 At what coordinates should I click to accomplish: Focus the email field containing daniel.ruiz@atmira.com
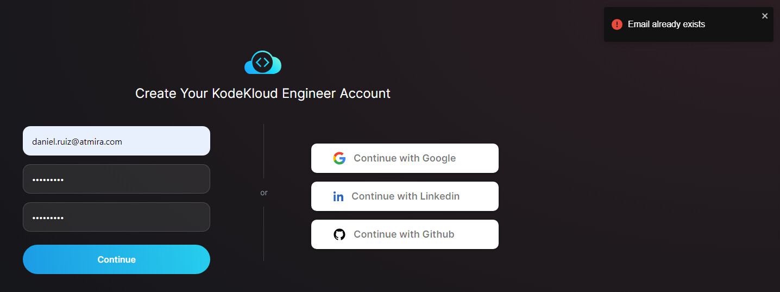coord(116,141)
